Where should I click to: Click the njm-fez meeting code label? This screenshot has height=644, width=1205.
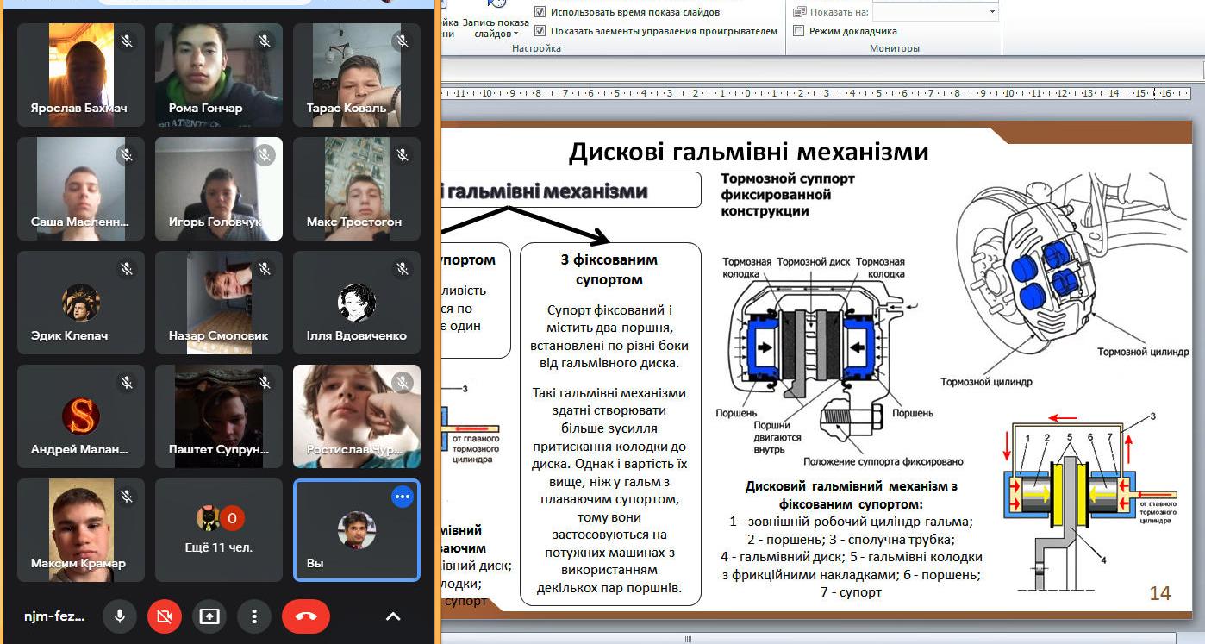[55, 616]
